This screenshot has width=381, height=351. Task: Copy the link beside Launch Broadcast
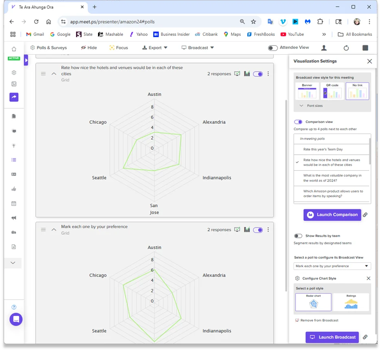[365, 337]
